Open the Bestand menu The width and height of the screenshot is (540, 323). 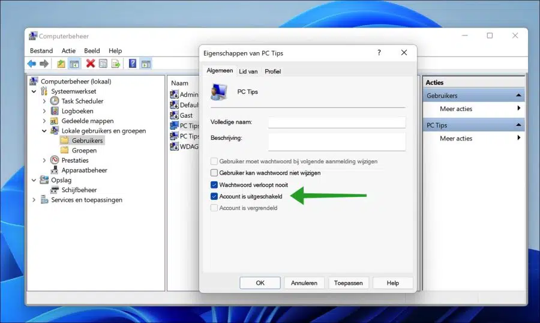pos(41,50)
